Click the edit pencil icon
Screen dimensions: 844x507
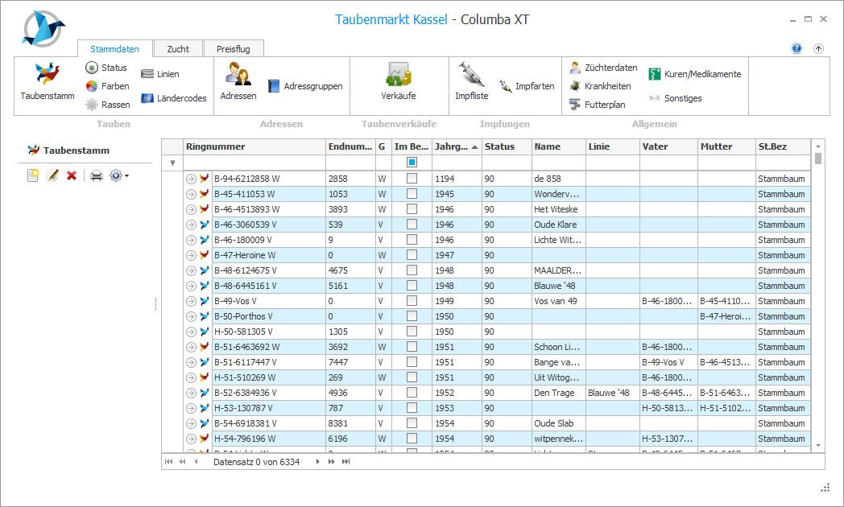pyautogui.click(x=53, y=175)
